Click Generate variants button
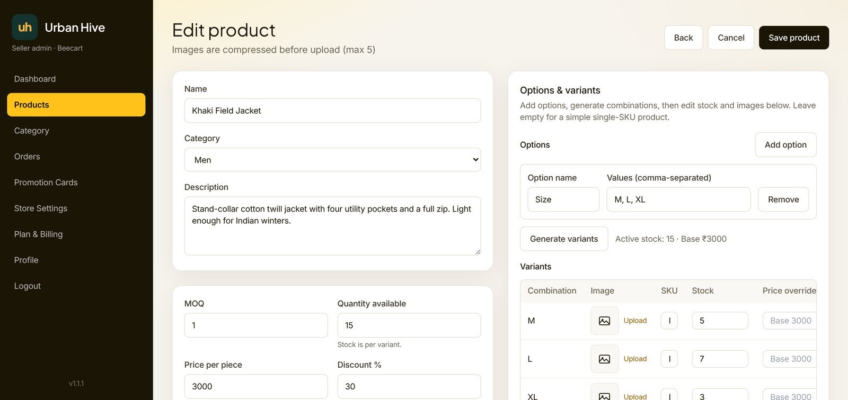 [x=564, y=239]
